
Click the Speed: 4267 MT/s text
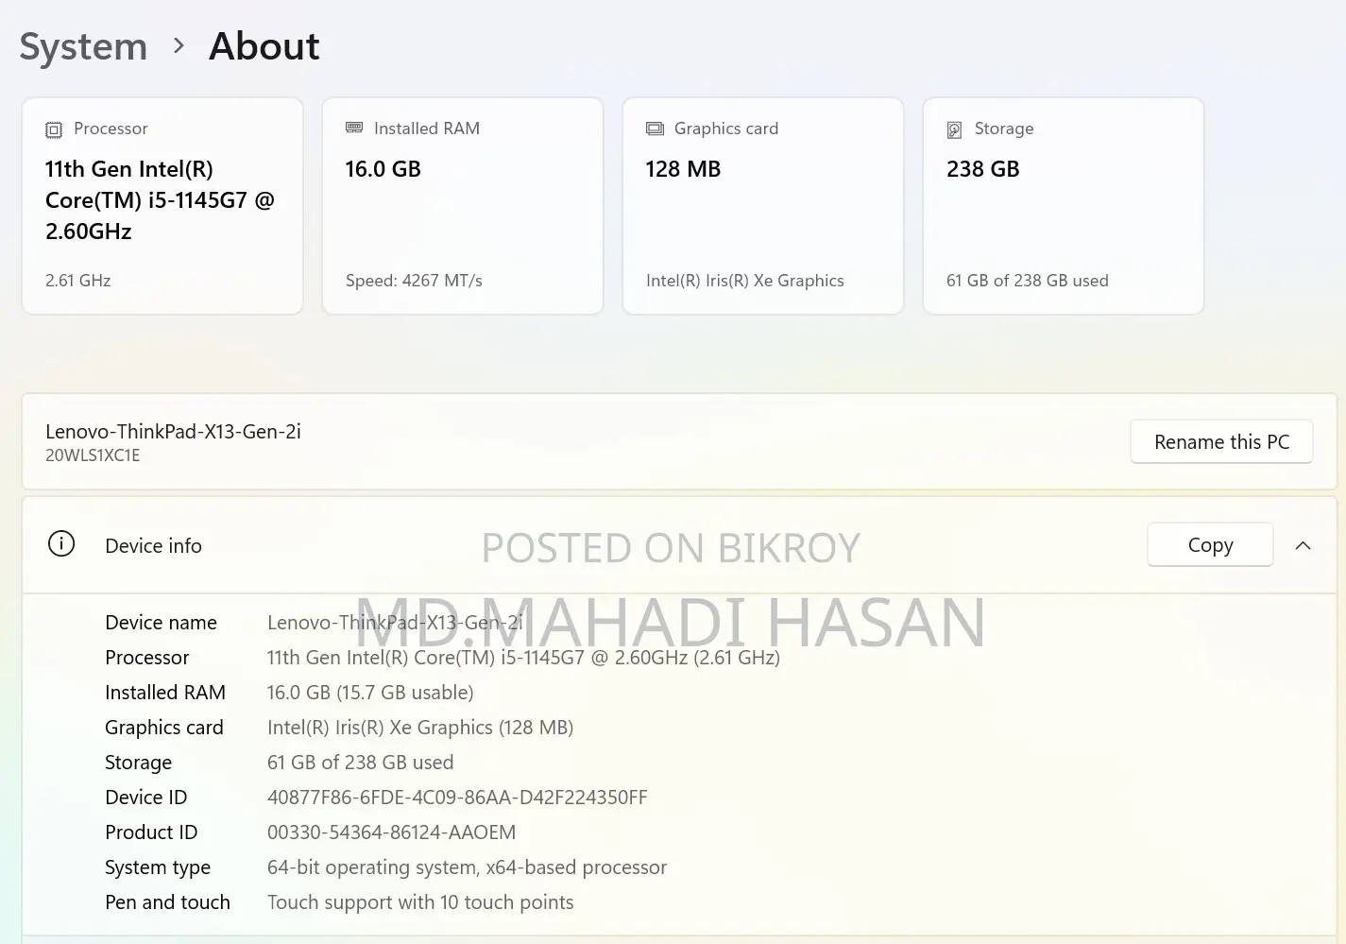tap(414, 281)
